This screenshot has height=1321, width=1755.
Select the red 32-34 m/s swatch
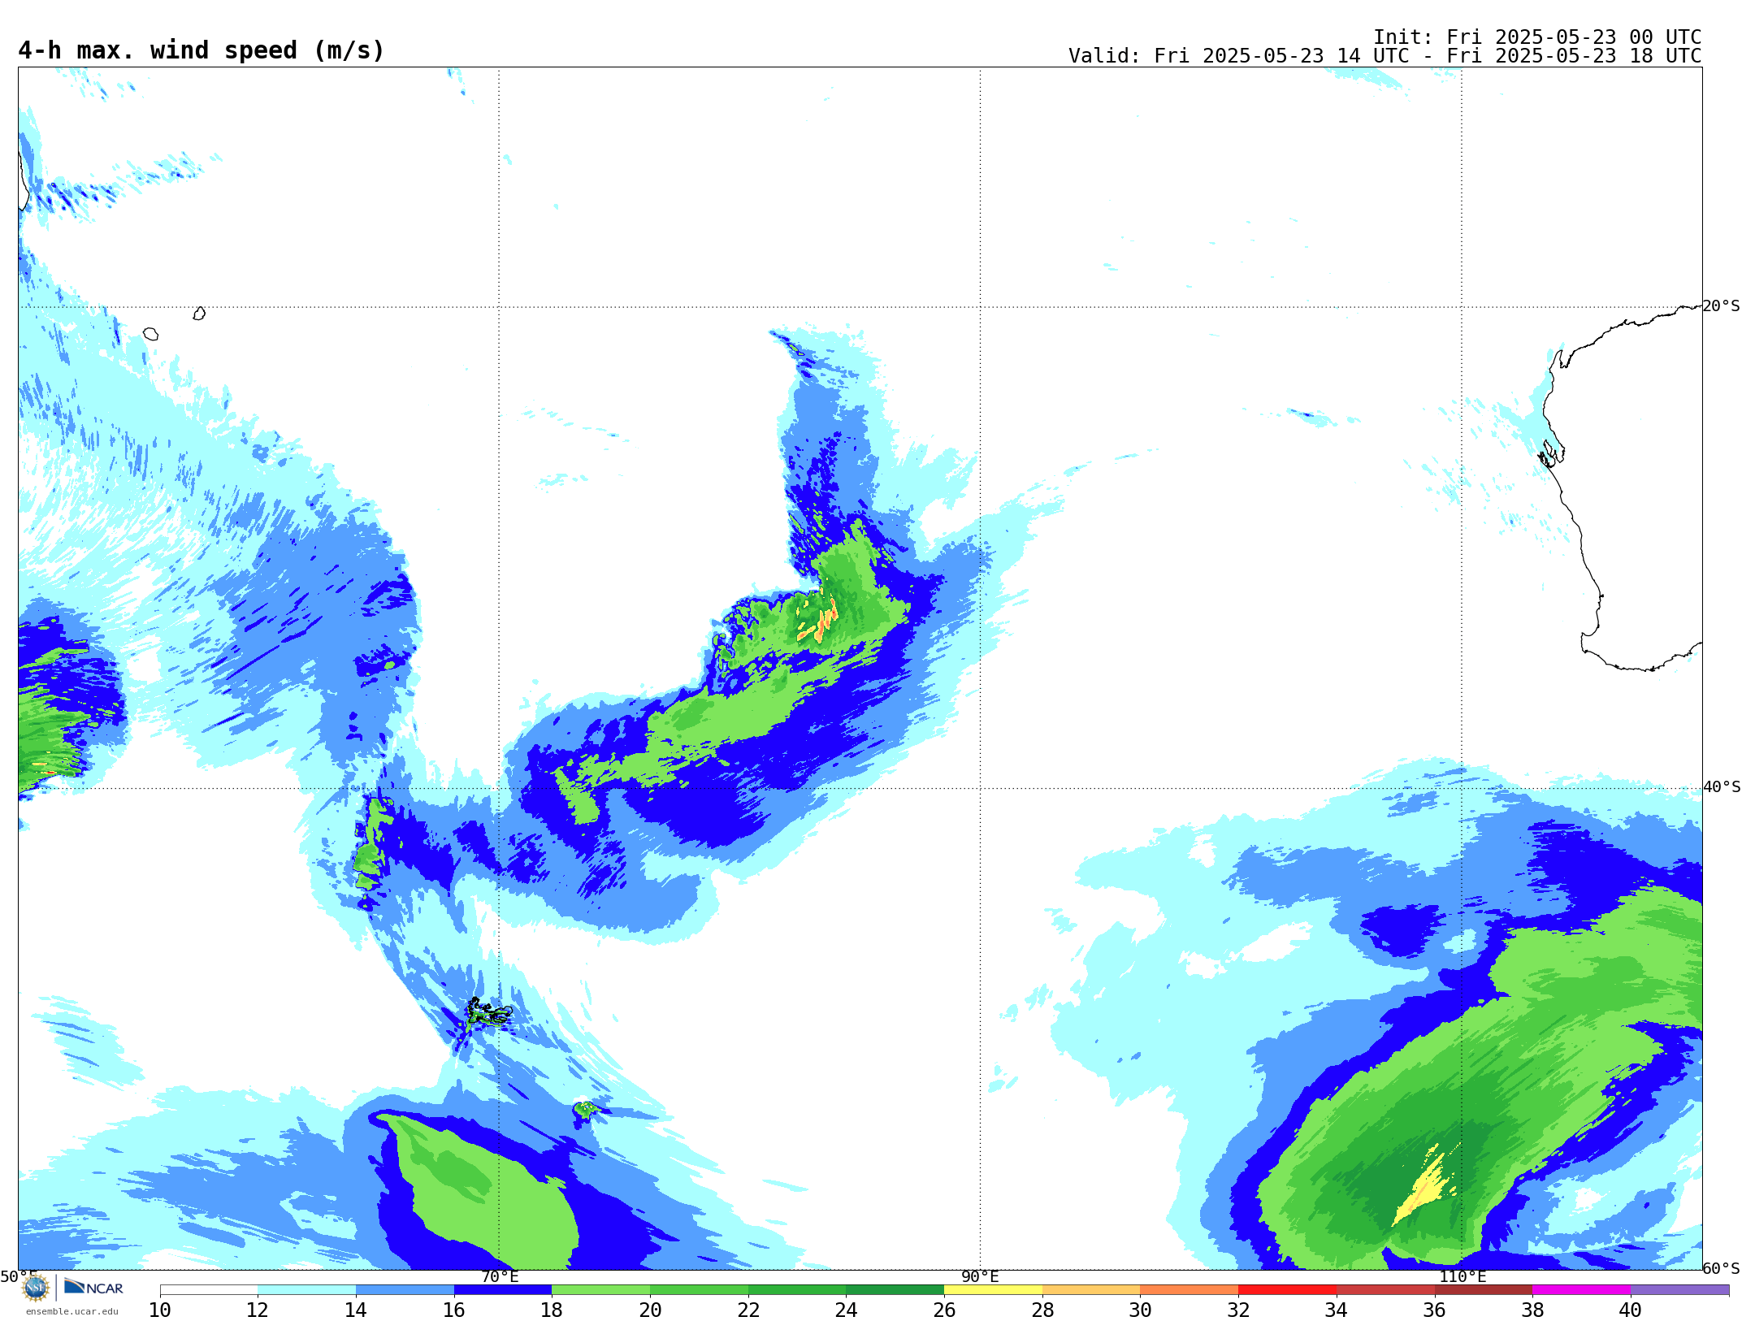pyautogui.click(x=1287, y=1290)
